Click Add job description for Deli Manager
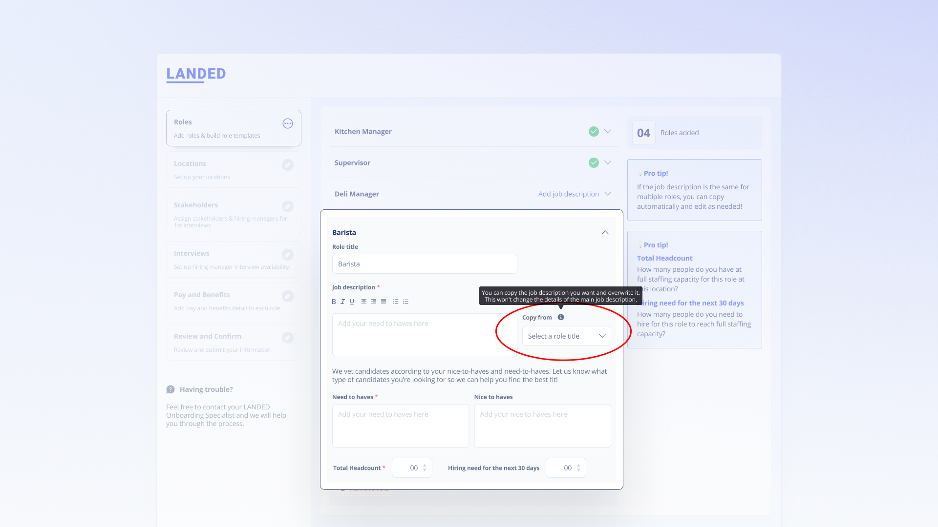The height and width of the screenshot is (527, 938). coord(568,194)
